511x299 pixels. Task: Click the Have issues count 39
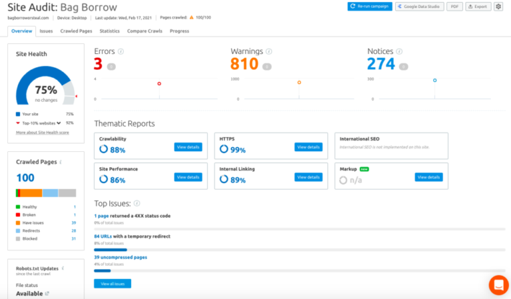pos(74,222)
